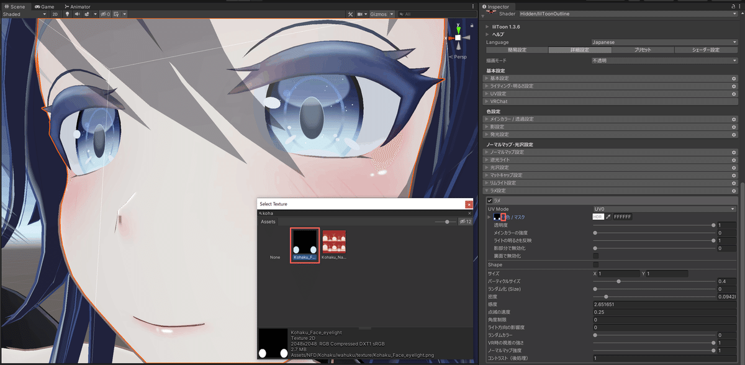Open gear menu for 逆光ライト row

[734, 160]
